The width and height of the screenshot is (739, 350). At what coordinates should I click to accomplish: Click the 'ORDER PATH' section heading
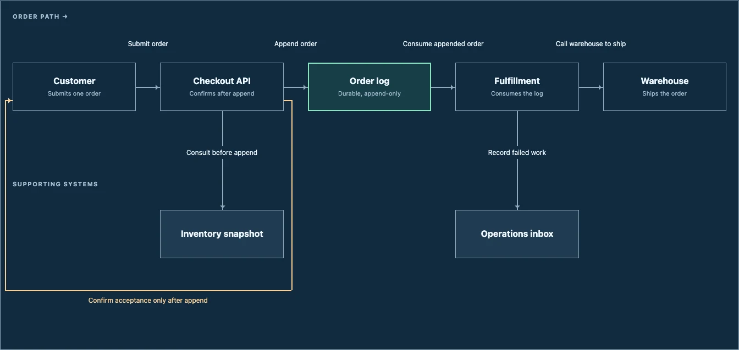point(40,17)
